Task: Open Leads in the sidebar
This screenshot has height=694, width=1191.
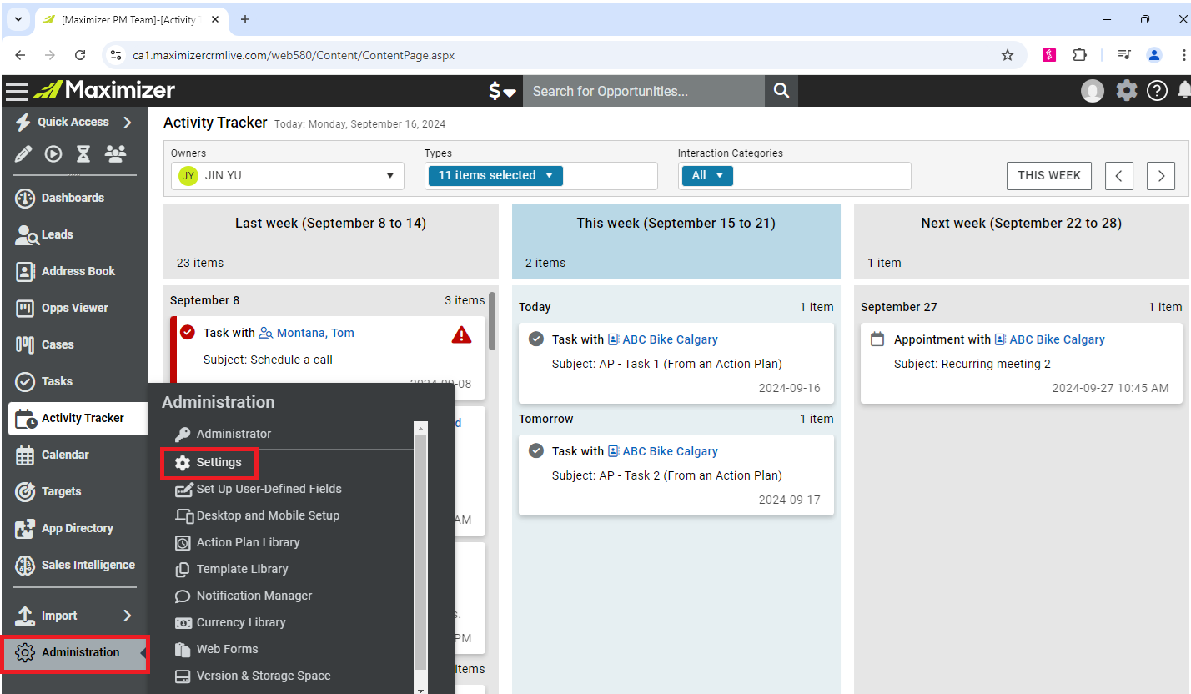Action: [x=74, y=234]
